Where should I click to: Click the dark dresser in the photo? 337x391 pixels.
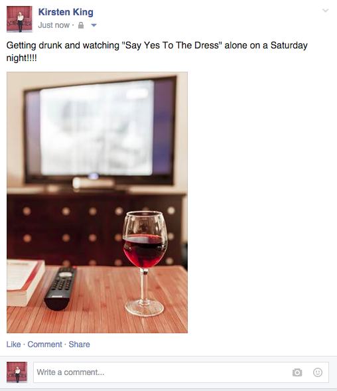click(x=97, y=228)
